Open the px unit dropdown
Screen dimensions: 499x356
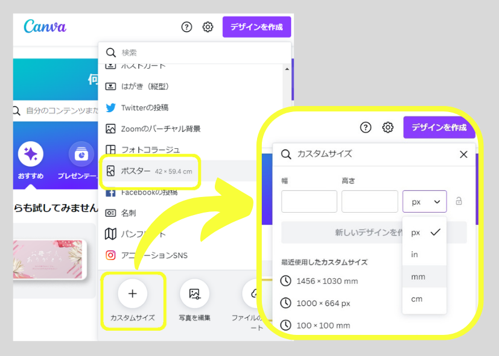click(x=424, y=201)
